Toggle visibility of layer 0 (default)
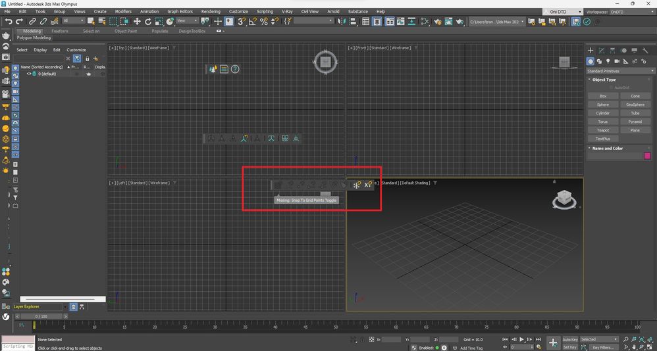657x351 pixels. [29, 74]
